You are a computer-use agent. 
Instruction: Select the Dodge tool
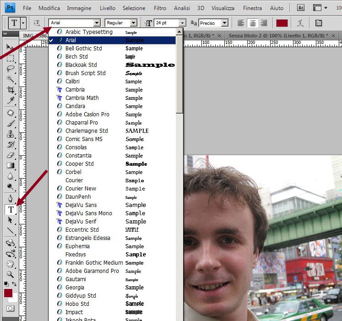point(10,186)
